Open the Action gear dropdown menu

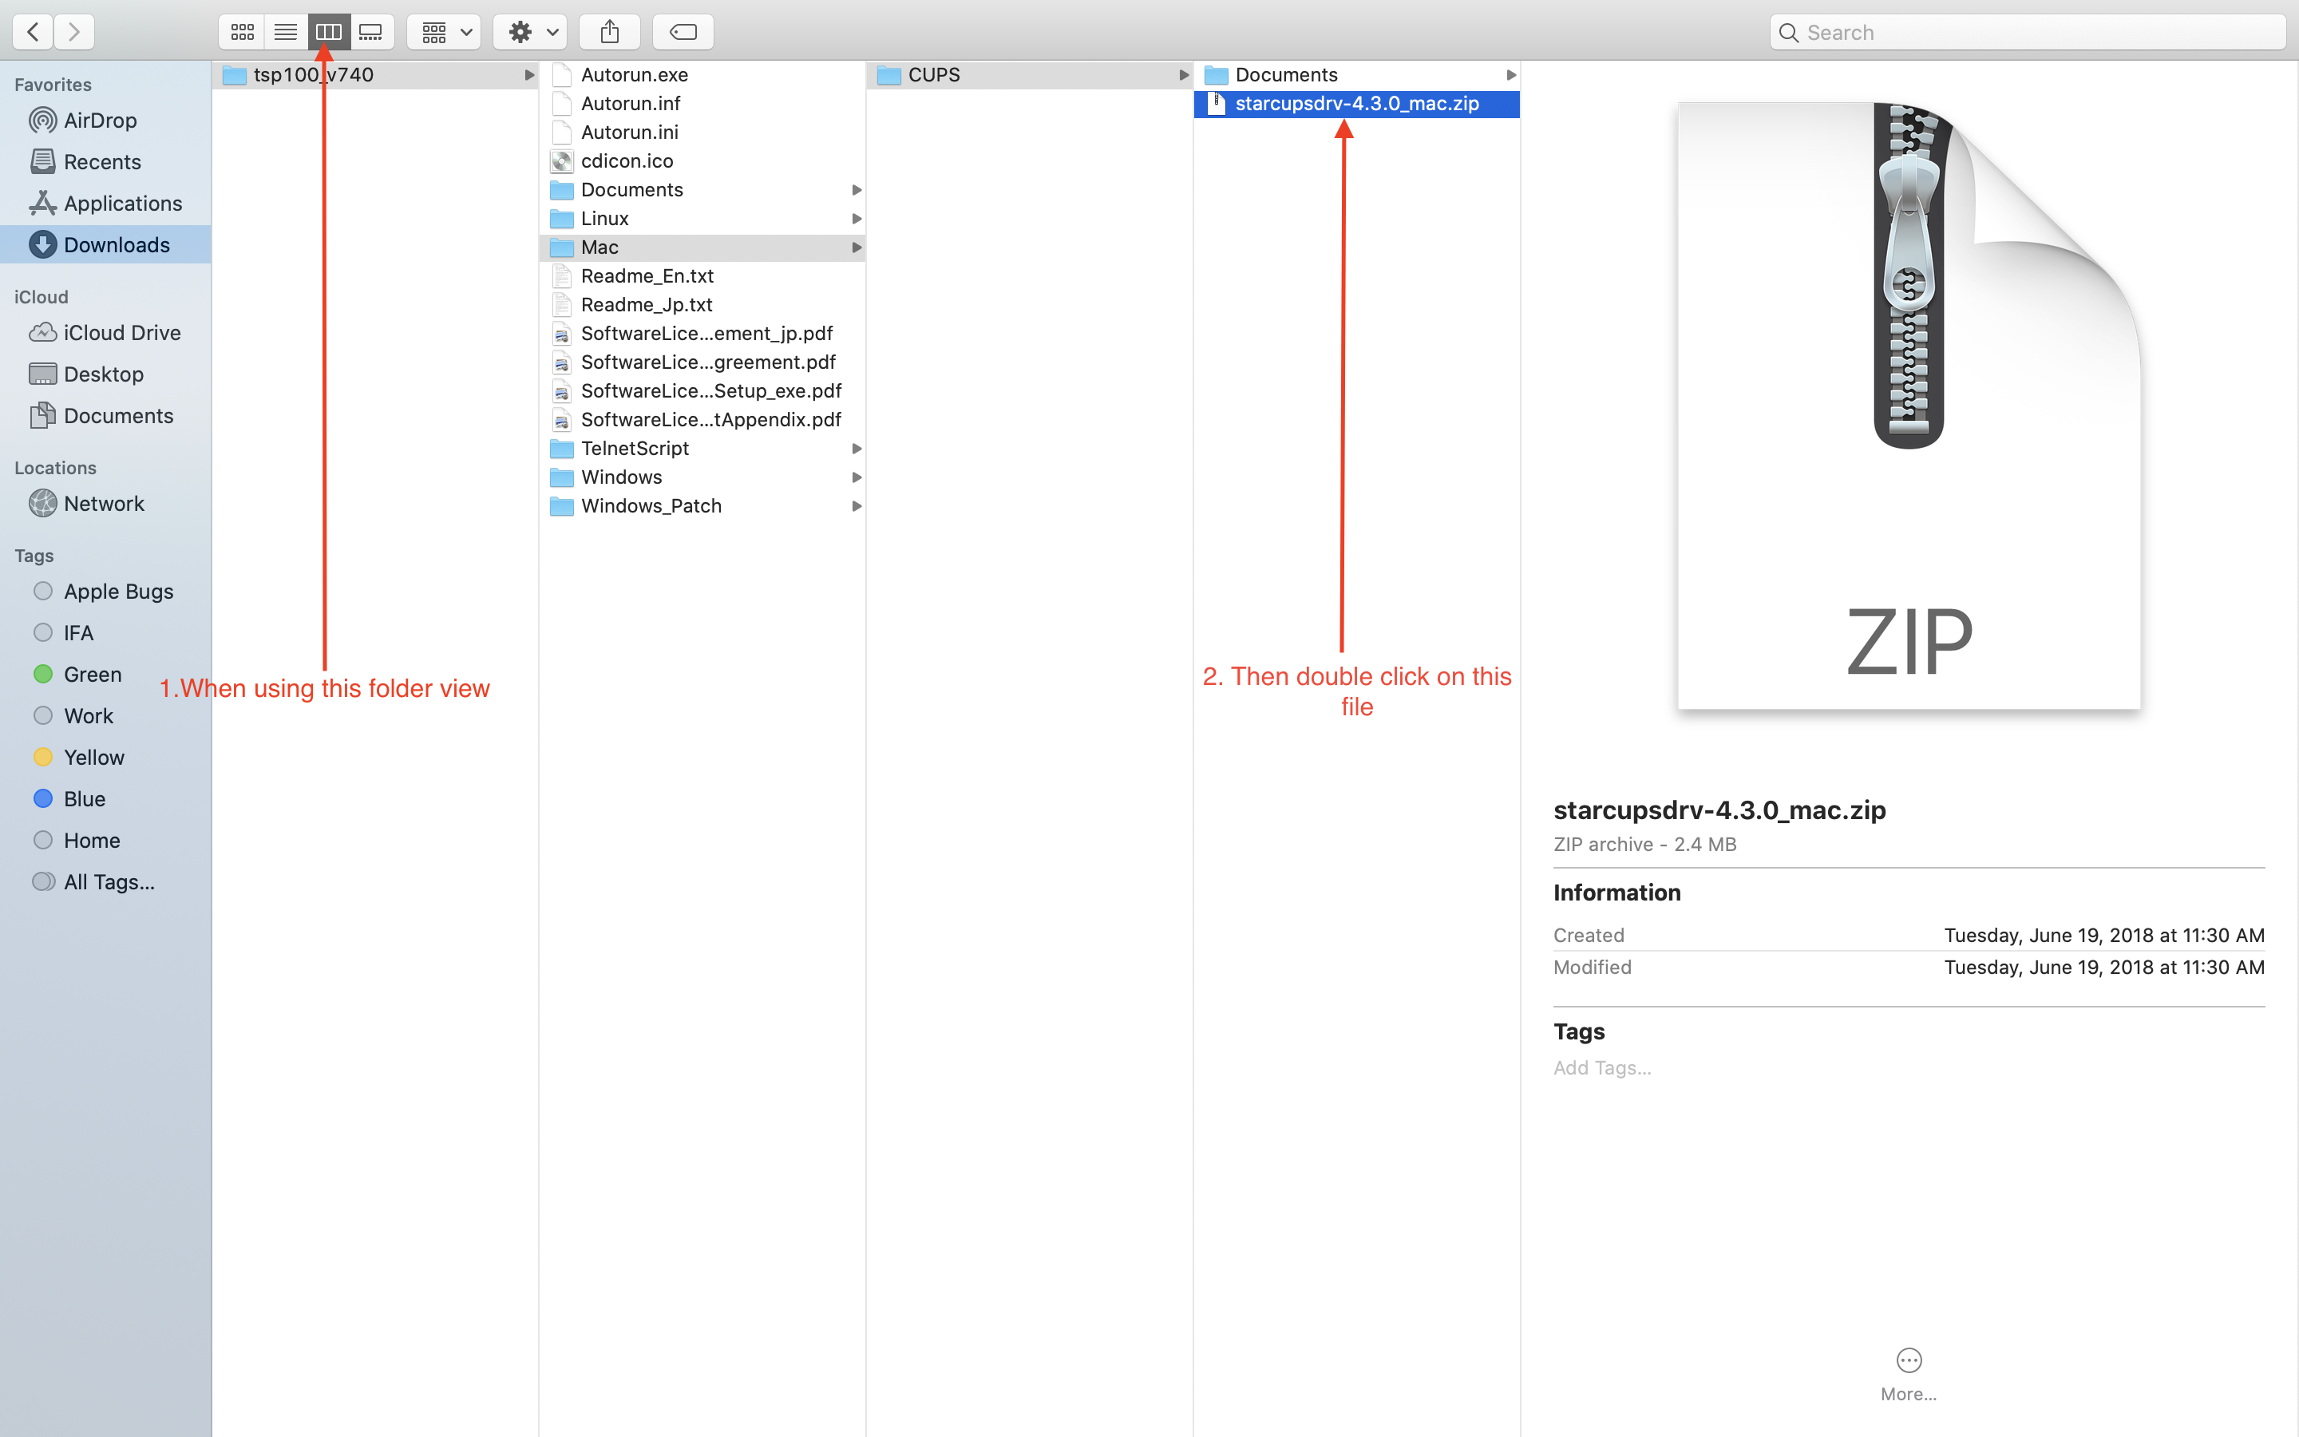click(530, 32)
